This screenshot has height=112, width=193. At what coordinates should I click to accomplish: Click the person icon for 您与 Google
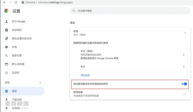pos(6,21)
